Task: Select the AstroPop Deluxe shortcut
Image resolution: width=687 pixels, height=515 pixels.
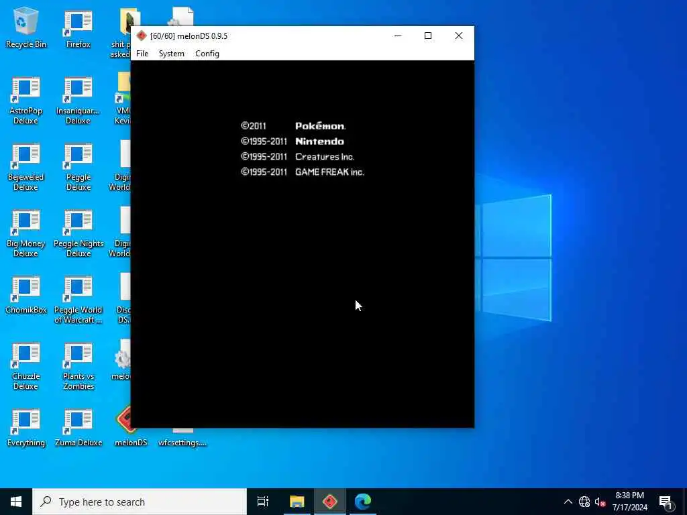Action: point(26,101)
